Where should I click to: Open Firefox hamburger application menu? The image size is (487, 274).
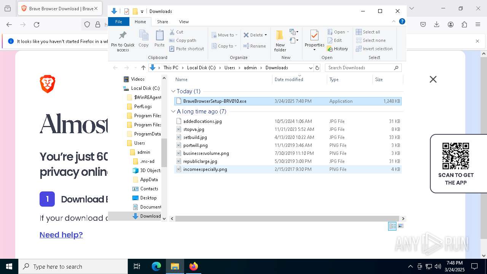click(478, 24)
